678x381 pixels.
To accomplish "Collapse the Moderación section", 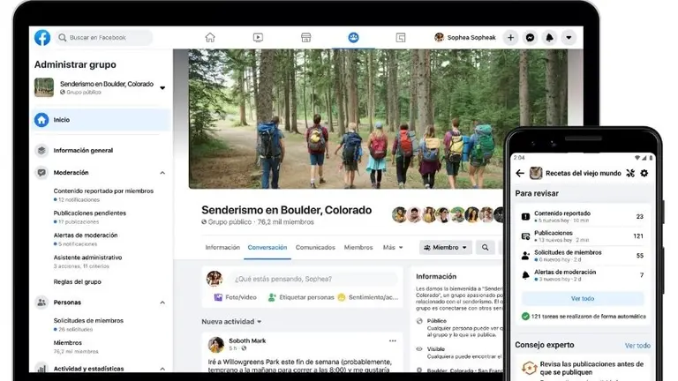I will point(162,173).
